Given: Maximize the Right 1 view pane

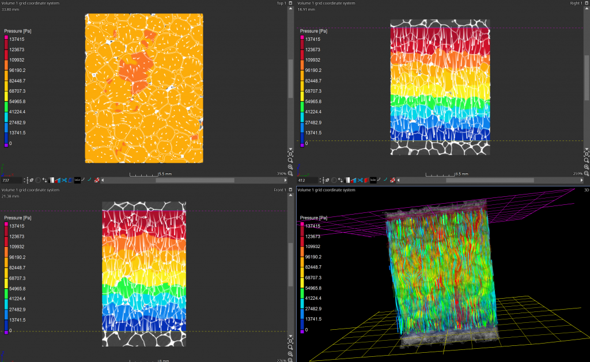Looking at the screenshot, I should pyautogui.click(x=587, y=3).
